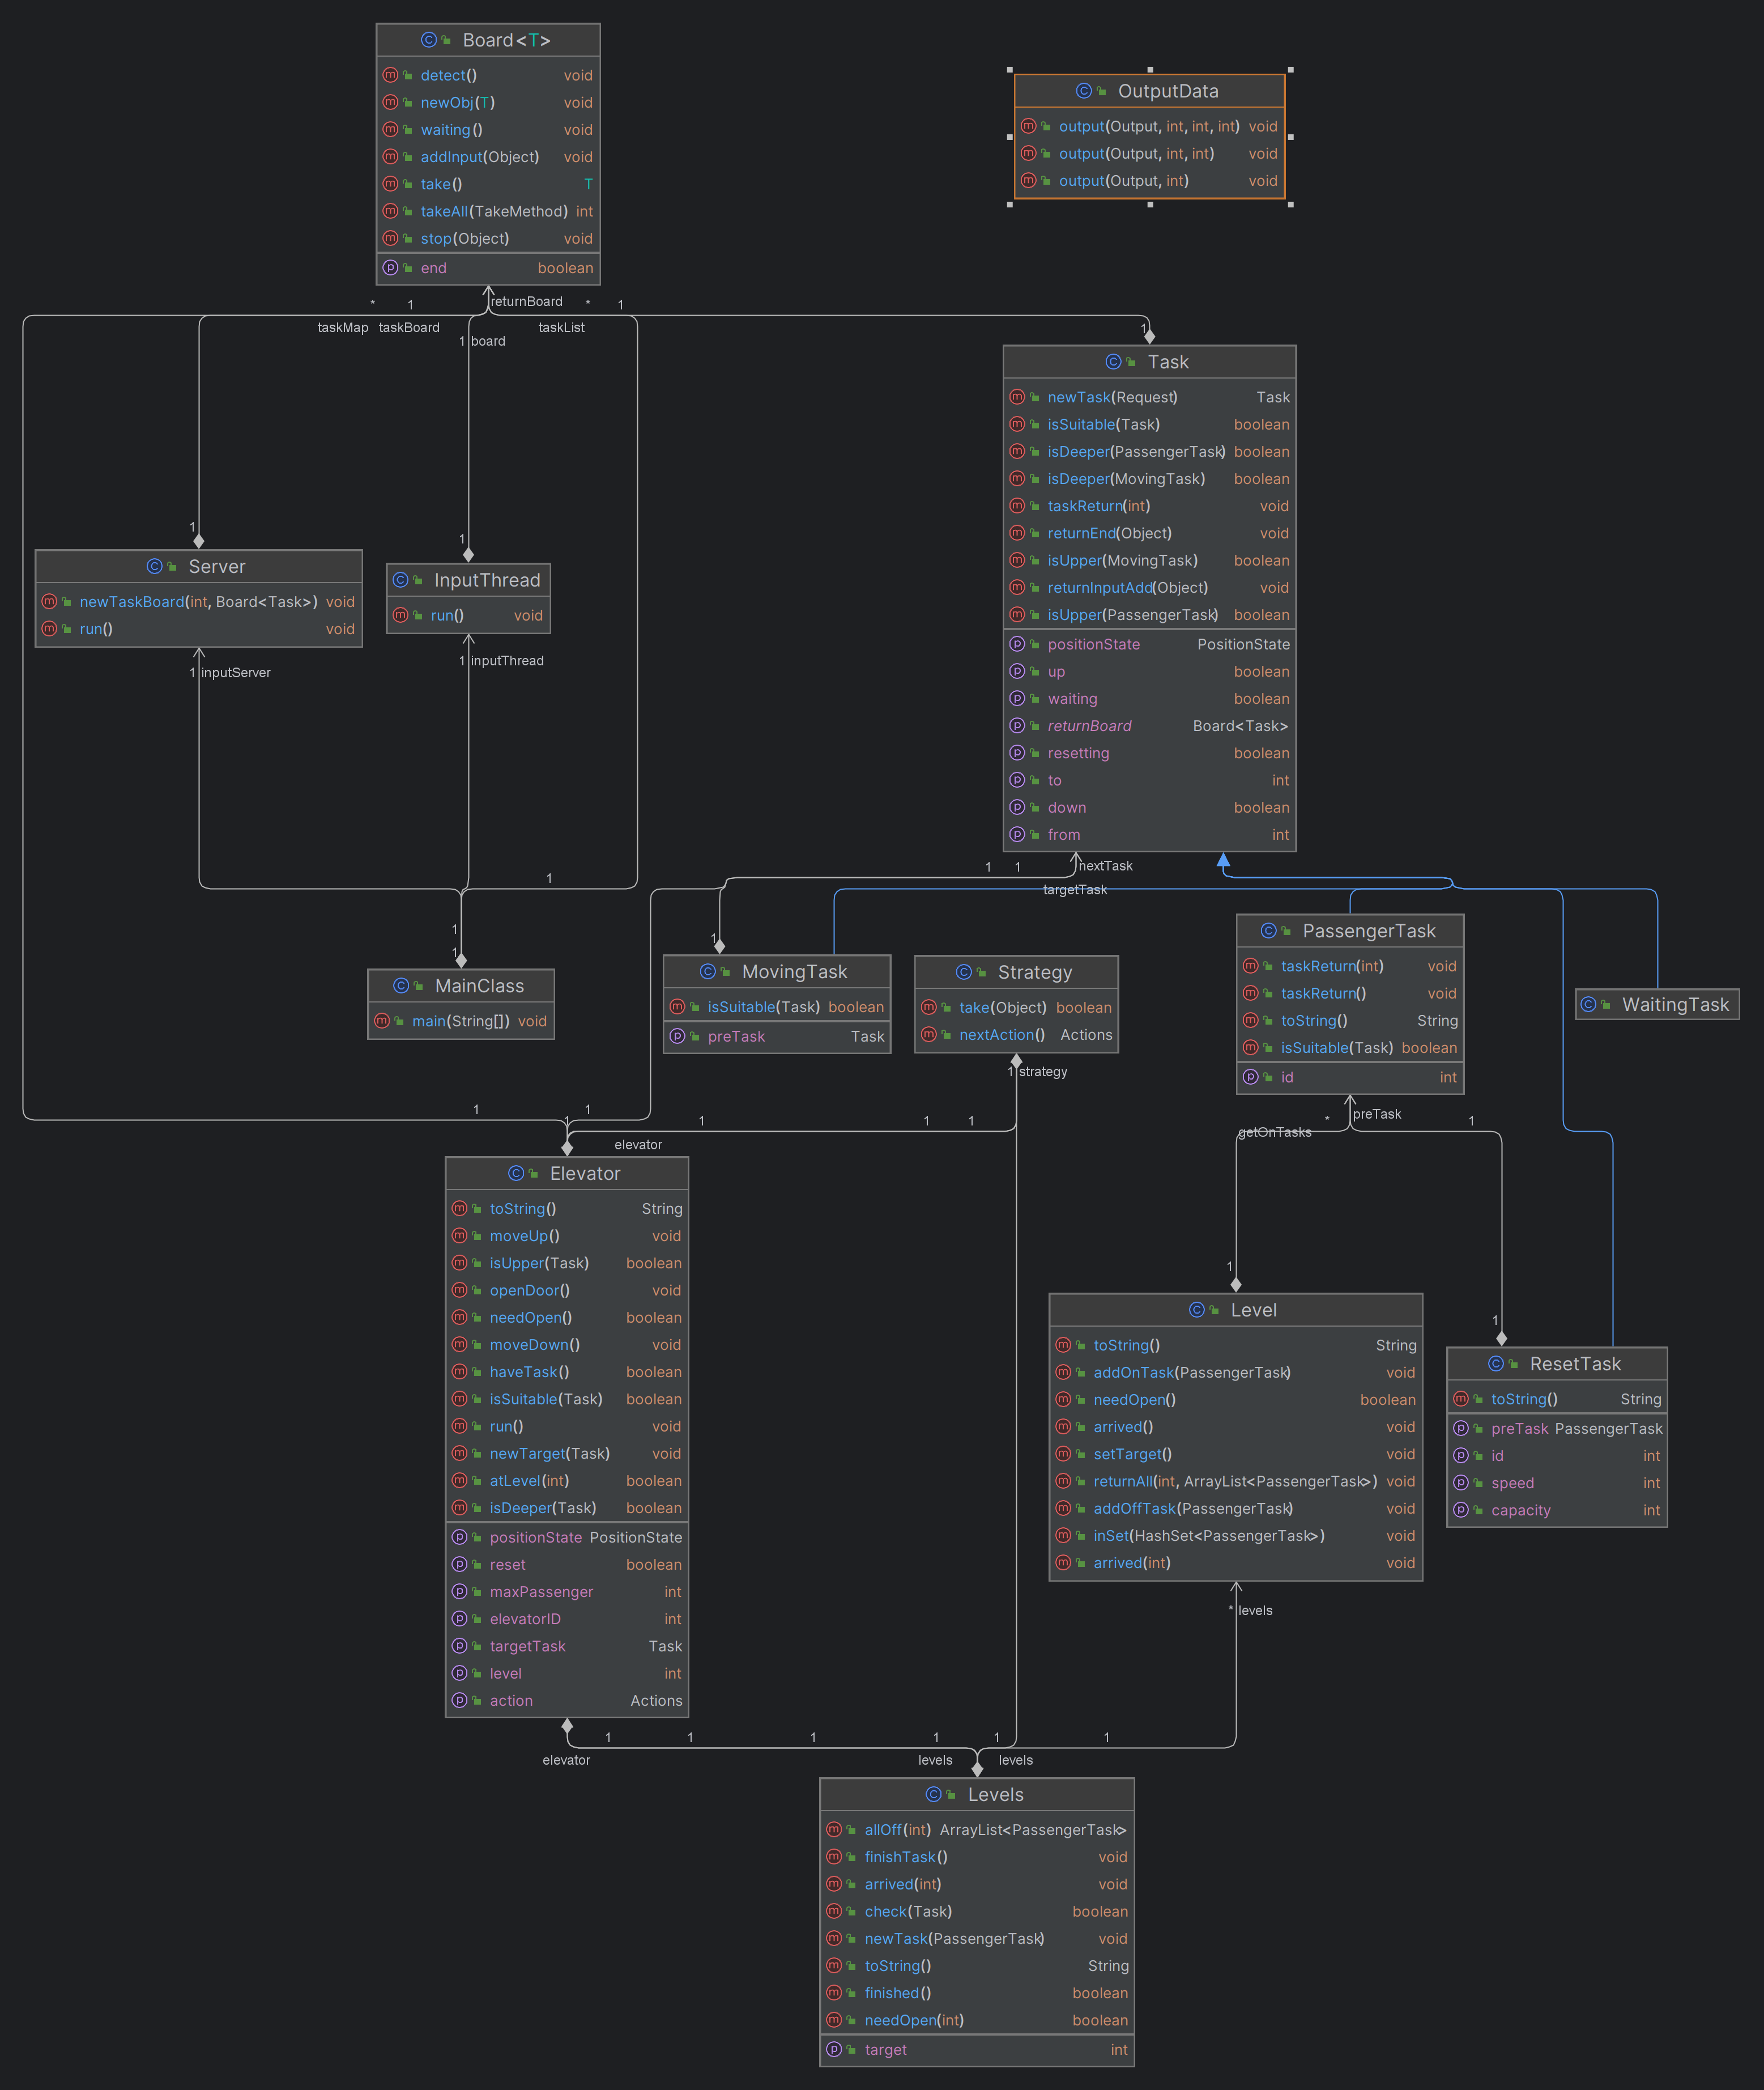Viewport: 1764px width, 2090px height.
Task: Click method icon next to detect()
Action: click(391, 75)
